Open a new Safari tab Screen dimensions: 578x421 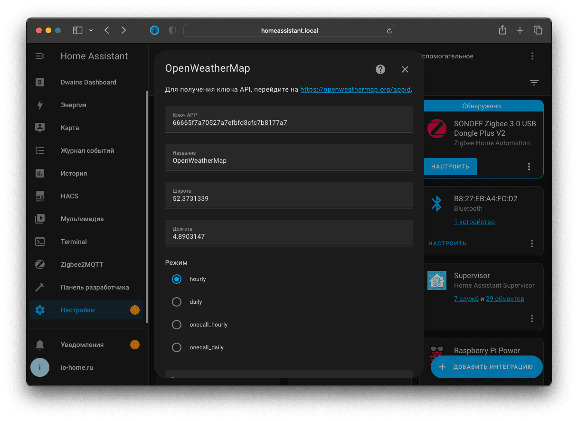pyautogui.click(x=520, y=30)
